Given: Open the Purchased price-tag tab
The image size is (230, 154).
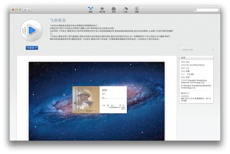Looking at the screenshot, I should (x=125, y=10).
